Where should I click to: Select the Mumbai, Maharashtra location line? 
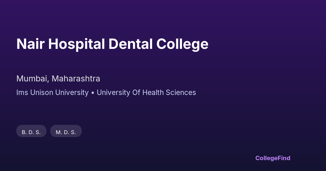(x=58, y=79)
